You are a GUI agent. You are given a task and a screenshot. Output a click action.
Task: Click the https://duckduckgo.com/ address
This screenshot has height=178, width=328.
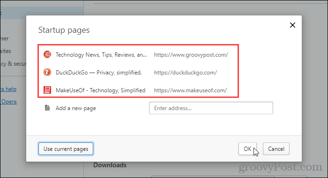click(186, 73)
